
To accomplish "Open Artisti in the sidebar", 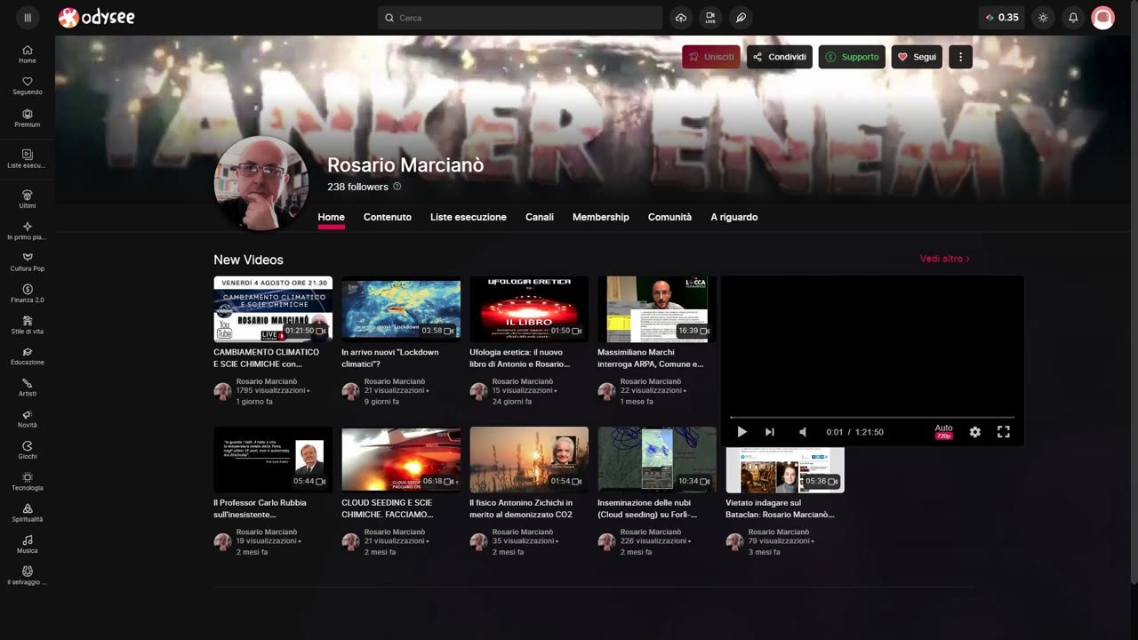I will pos(28,388).
